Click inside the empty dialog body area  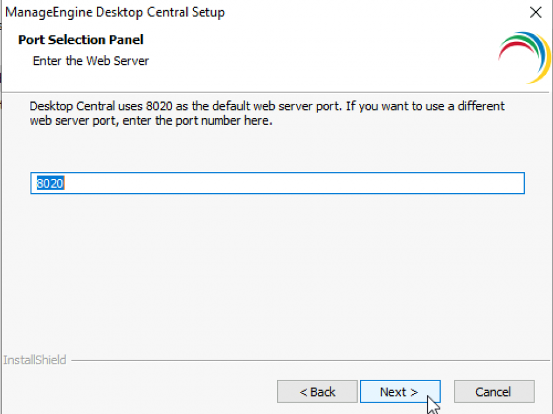click(276, 270)
